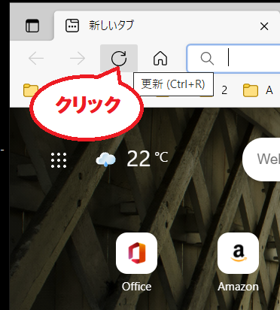Click the Office label text
The width and height of the screenshot is (280, 310).
[x=136, y=287]
